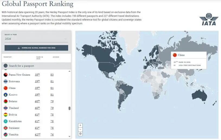
Task: Click the passport list scroll down arrow
Action: point(69,136)
